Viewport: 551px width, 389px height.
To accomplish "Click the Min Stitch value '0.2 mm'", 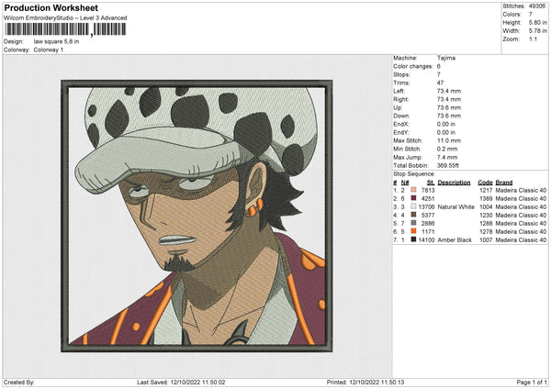I will [447, 149].
